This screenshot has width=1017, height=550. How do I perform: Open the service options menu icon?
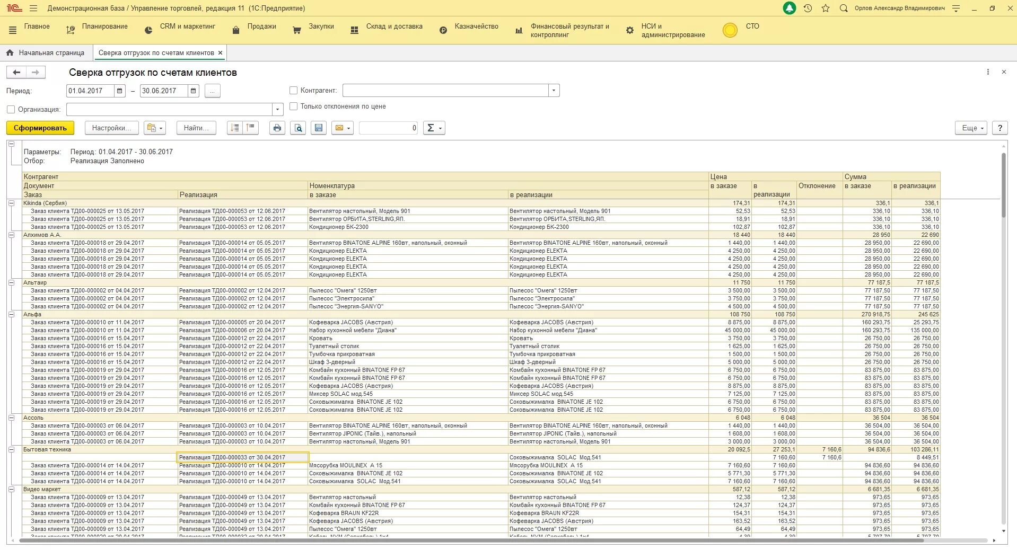point(956,8)
